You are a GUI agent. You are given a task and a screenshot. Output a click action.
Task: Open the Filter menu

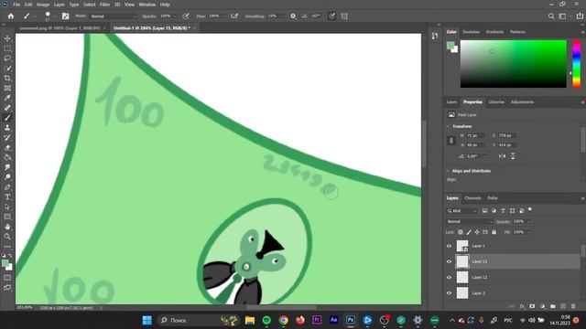[104, 5]
